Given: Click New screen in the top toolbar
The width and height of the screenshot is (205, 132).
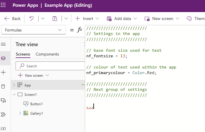Looking at the screenshot, I should click(162, 19).
